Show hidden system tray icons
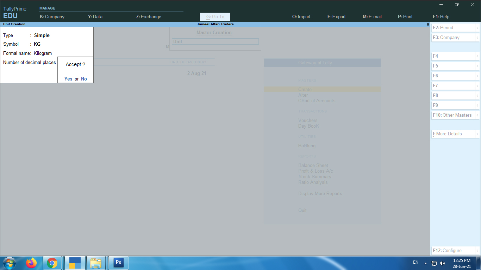This screenshot has width=481, height=270. (425, 263)
